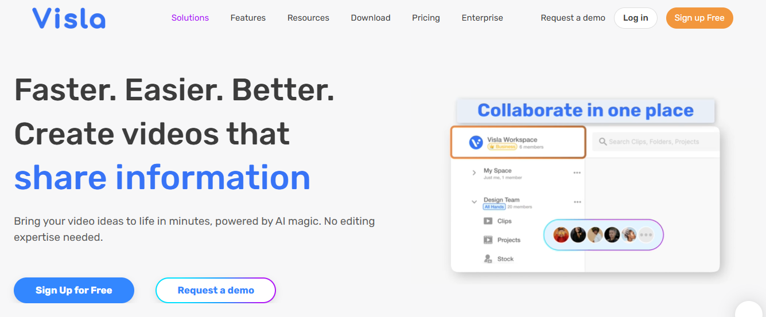Open the Resources navigation menu
Image resolution: width=766 pixels, height=317 pixels.
[308, 18]
